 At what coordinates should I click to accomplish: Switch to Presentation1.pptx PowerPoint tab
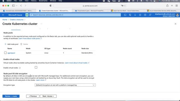tap(90, 11)
